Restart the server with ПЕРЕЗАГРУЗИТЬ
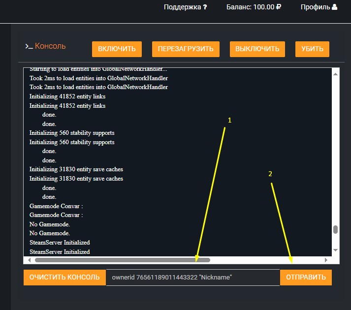 click(186, 49)
